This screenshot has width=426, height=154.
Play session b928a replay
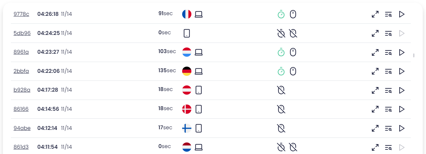pyautogui.click(x=402, y=90)
